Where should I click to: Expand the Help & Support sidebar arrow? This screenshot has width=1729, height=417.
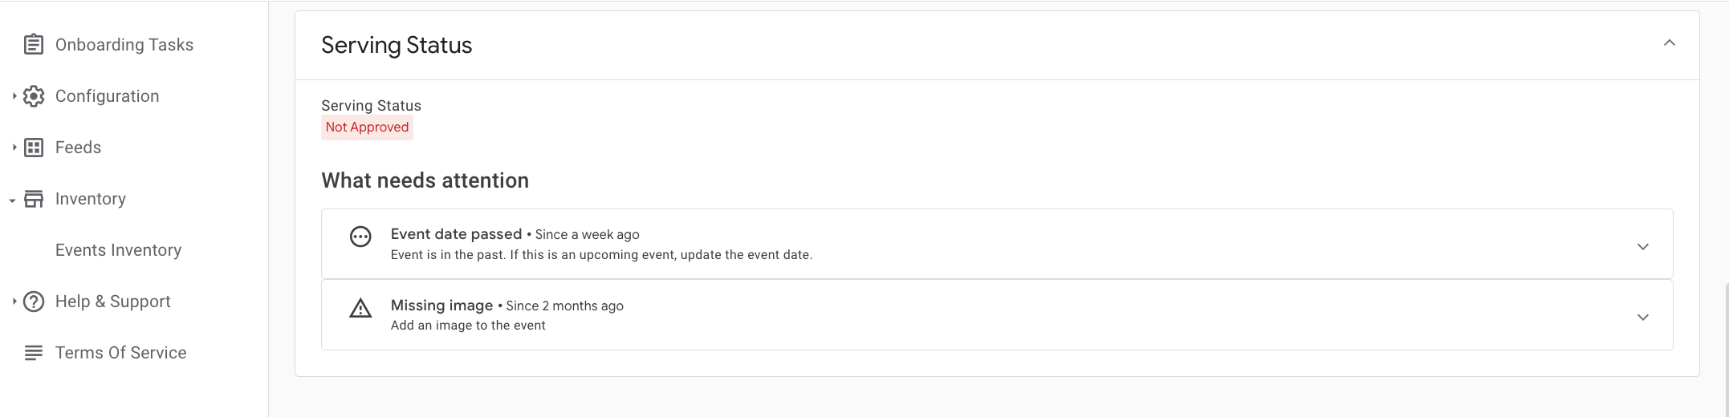(x=14, y=302)
